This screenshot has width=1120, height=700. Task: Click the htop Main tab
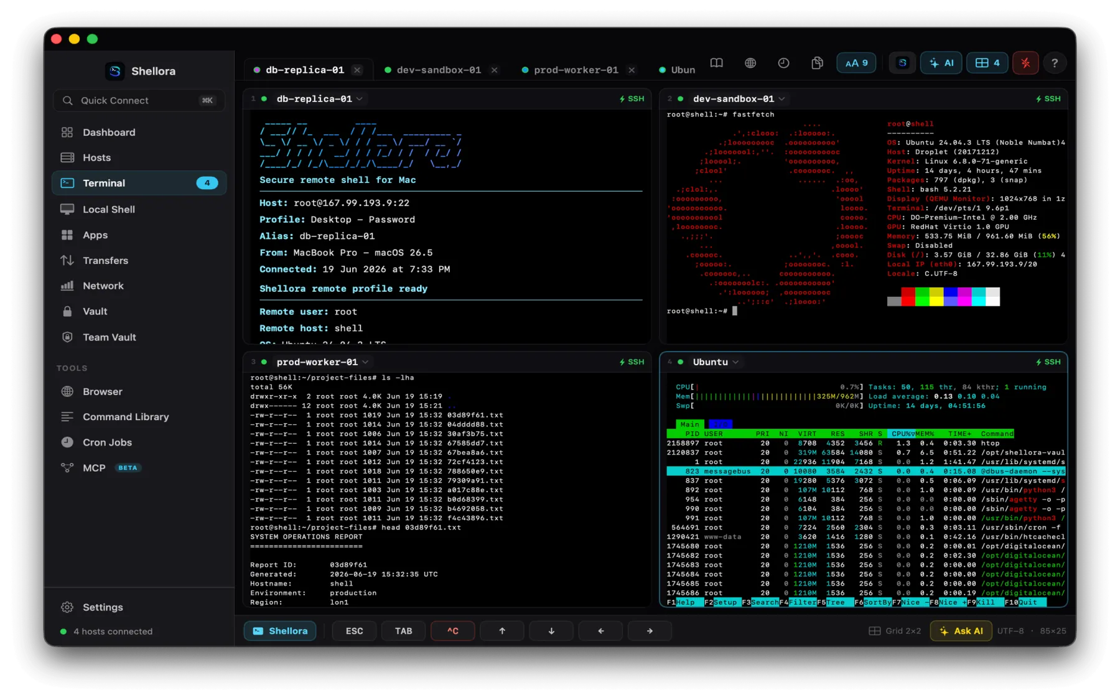tap(689, 424)
